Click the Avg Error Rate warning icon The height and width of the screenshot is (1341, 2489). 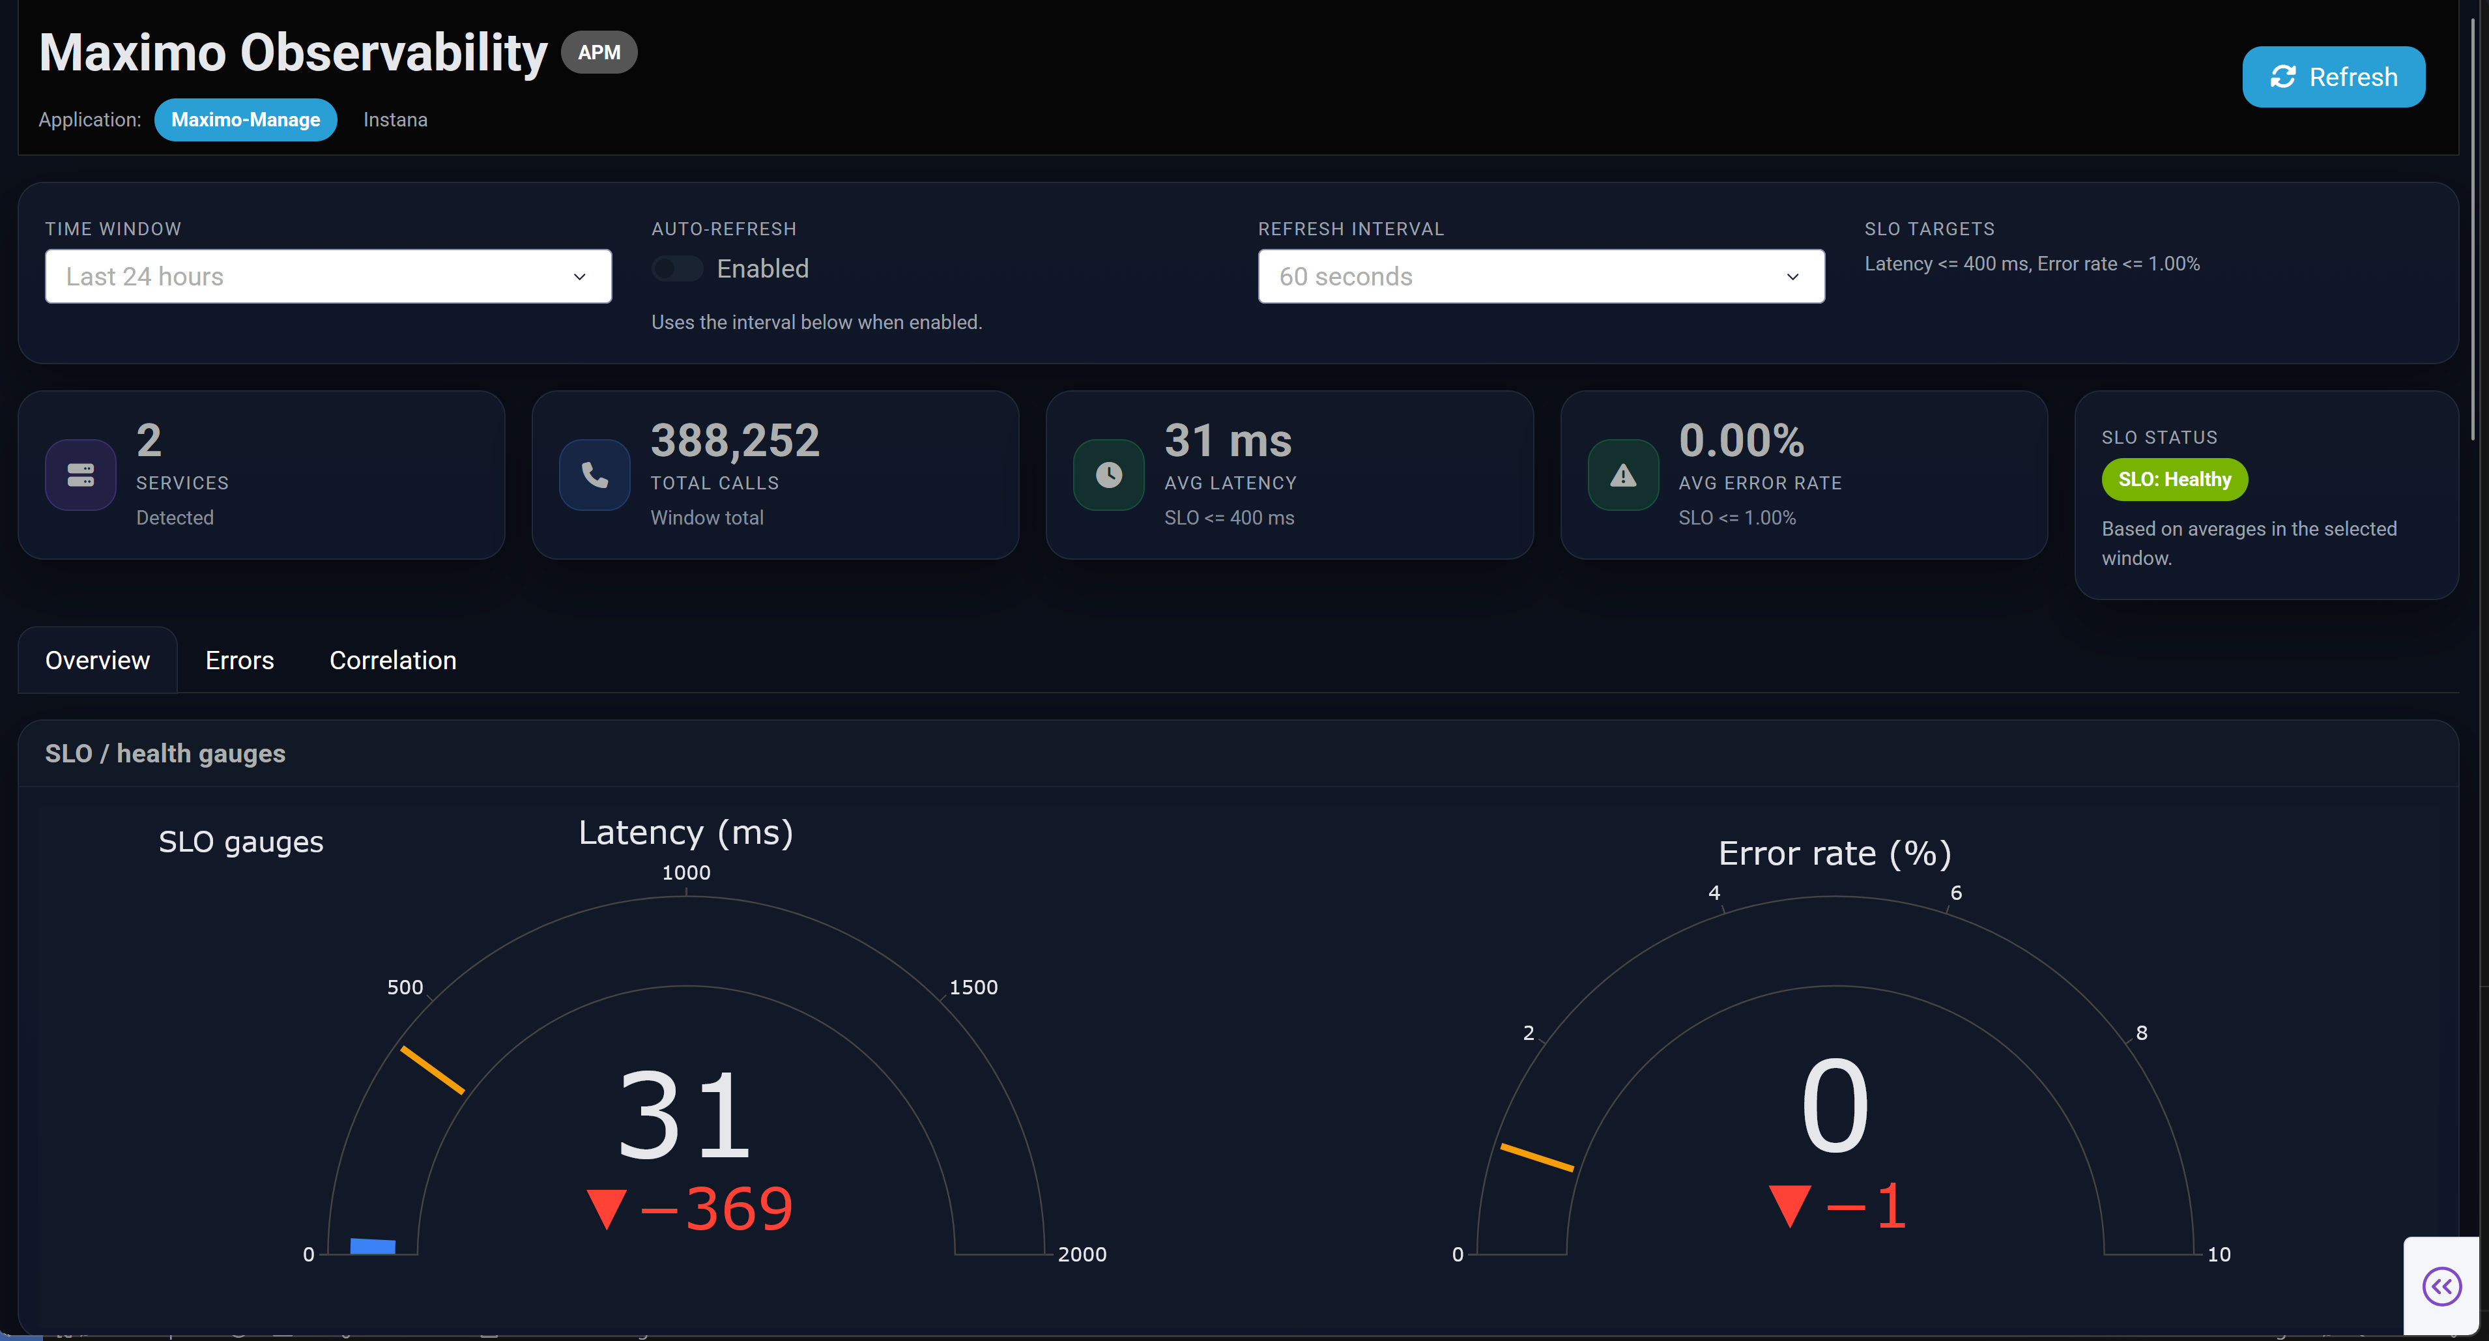pos(1623,474)
